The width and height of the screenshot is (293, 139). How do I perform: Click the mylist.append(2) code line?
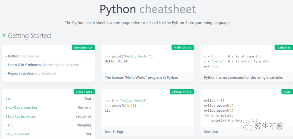coord(219,110)
